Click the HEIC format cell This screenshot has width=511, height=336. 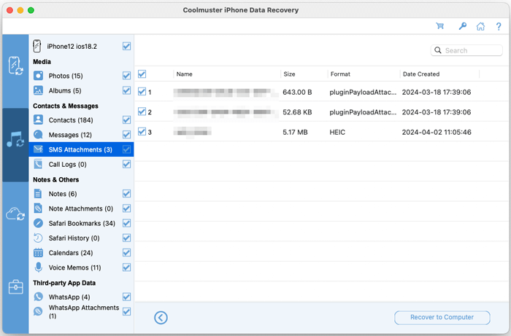tap(337, 132)
